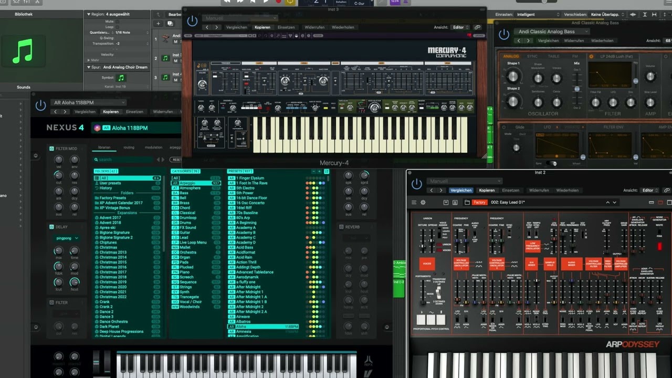
Task: Select ANALOG oscillator tab in Analog Bass
Action: [x=511, y=56]
